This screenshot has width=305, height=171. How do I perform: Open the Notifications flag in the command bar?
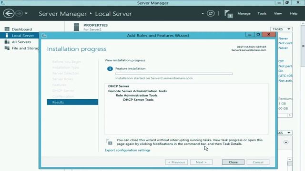[x=229, y=14]
